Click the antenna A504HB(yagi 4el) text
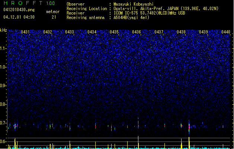The height and width of the screenshot is (149, 234). (131, 18)
